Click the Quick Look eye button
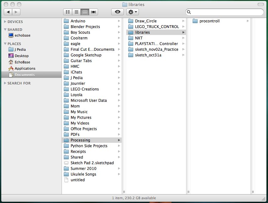The height and width of the screenshot is (203, 268). [118, 12]
